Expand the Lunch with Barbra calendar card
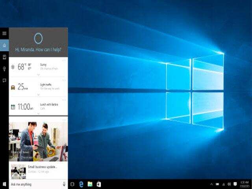The height and width of the screenshot is (189, 252). click(x=38, y=113)
